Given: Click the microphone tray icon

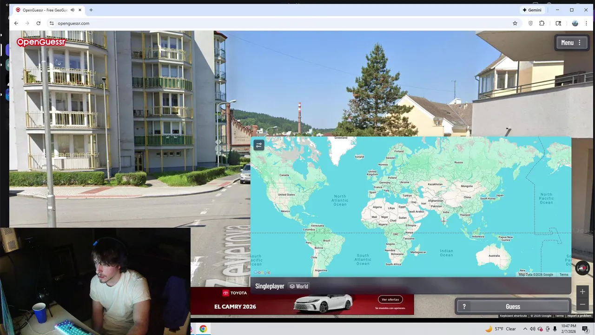Looking at the screenshot, I should (x=555, y=328).
